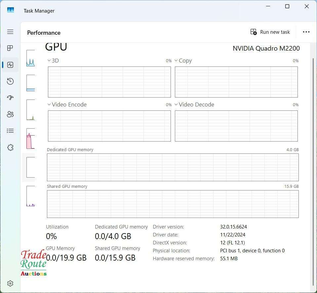Viewport: 317px width, 293px height.
Task: Open the Processes page in the sidebar
Action: (x=10, y=48)
